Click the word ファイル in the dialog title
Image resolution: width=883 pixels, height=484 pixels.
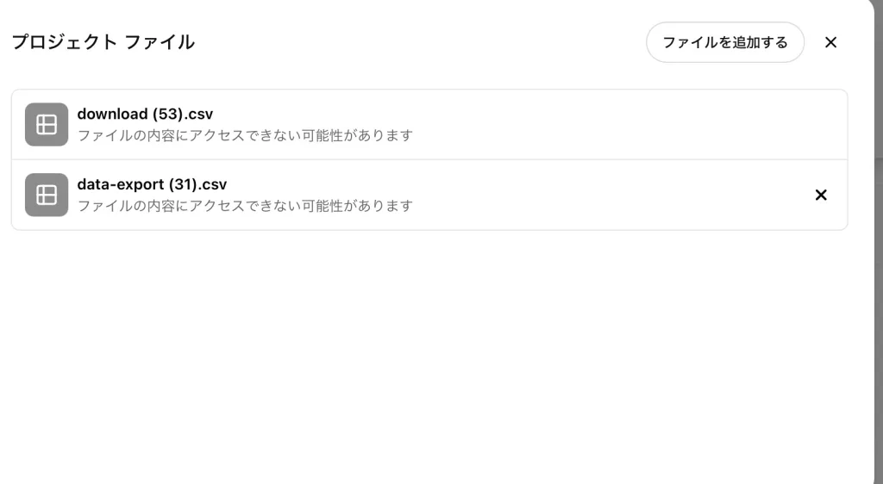(160, 42)
